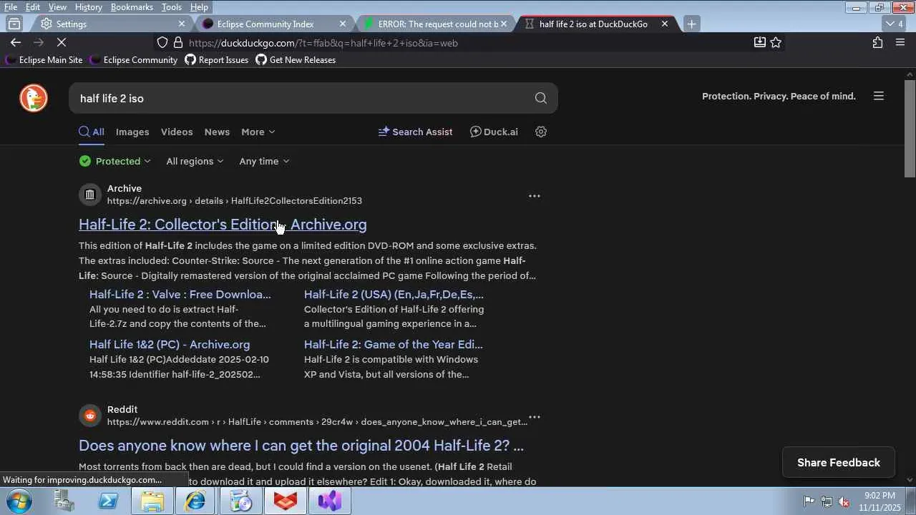
Task: Switch to Eclipse Community Index tab
Action: point(274,24)
